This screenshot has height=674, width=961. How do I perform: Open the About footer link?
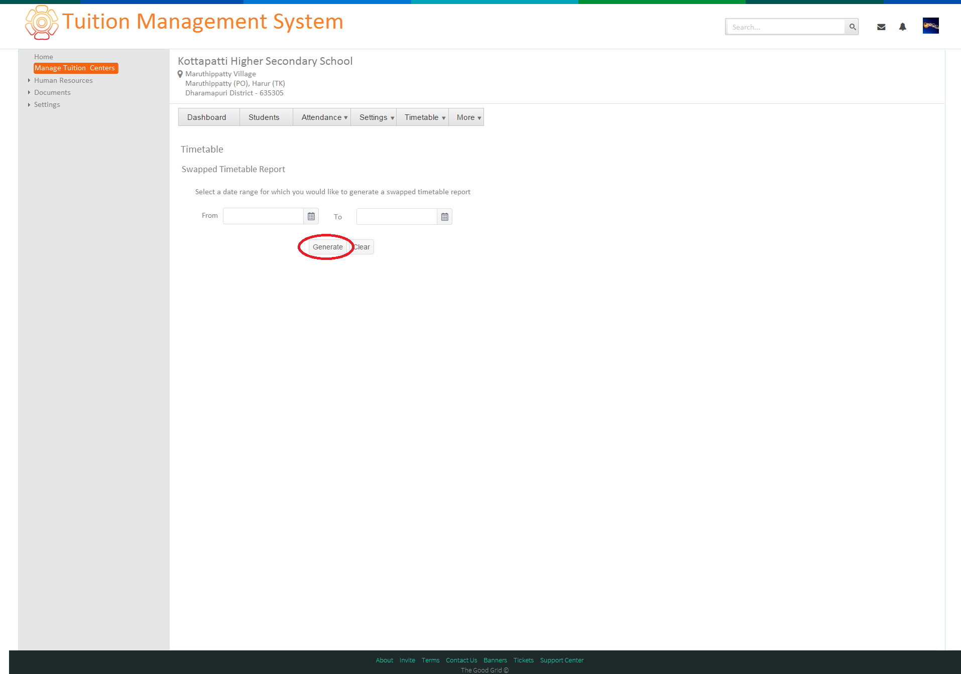point(385,660)
